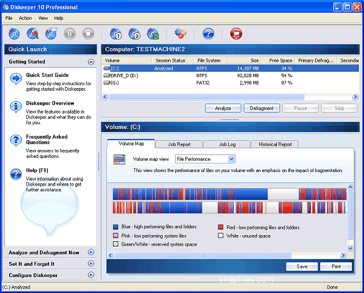Click the volume map view icon
Screen dimensions: 364x293
[x=119, y=160]
